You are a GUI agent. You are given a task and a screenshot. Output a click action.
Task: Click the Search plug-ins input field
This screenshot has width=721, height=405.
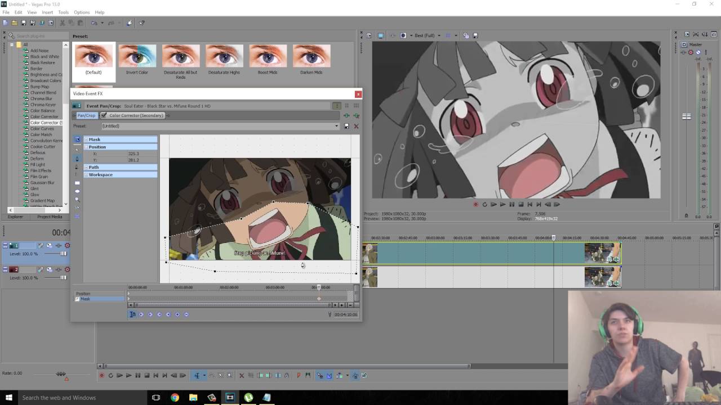point(39,36)
